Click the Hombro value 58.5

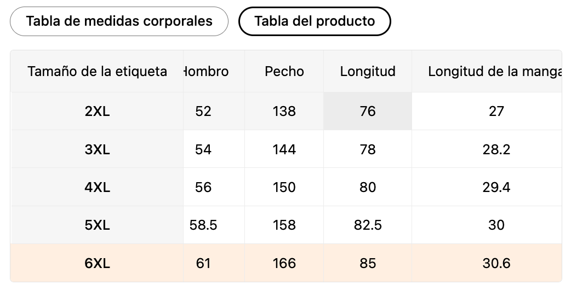tap(203, 225)
